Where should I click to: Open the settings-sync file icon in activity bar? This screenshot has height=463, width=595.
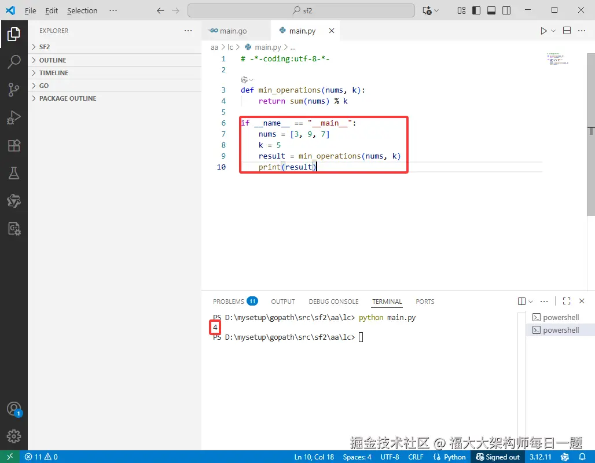[14, 229]
